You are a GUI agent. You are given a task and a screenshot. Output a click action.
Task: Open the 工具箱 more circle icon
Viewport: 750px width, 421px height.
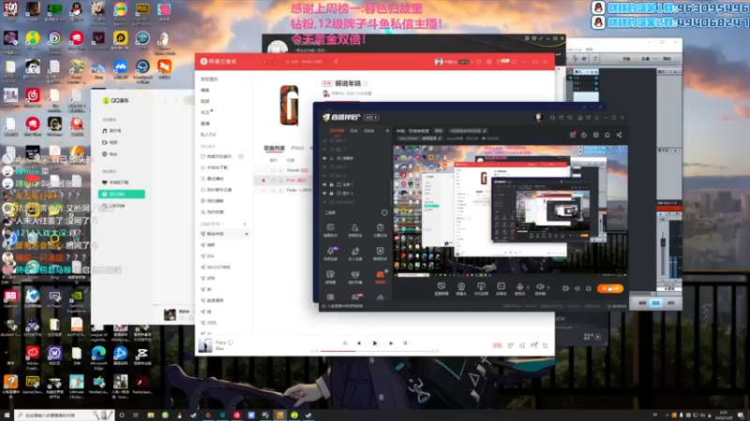384,213
